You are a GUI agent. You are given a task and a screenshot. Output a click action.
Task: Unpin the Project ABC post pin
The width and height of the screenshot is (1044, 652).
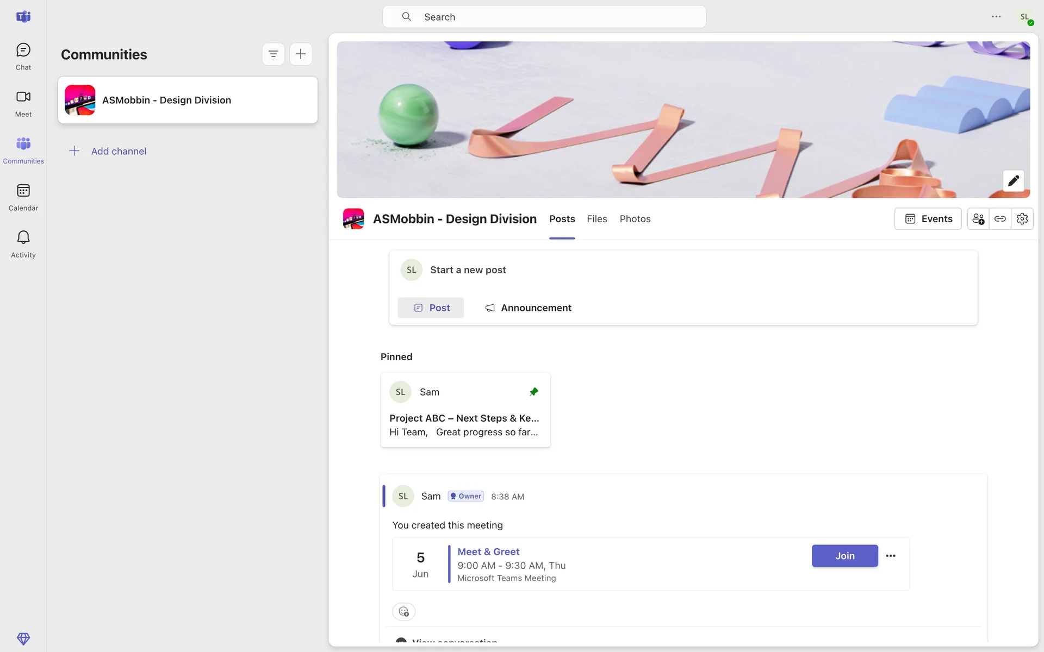click(533, 392)
